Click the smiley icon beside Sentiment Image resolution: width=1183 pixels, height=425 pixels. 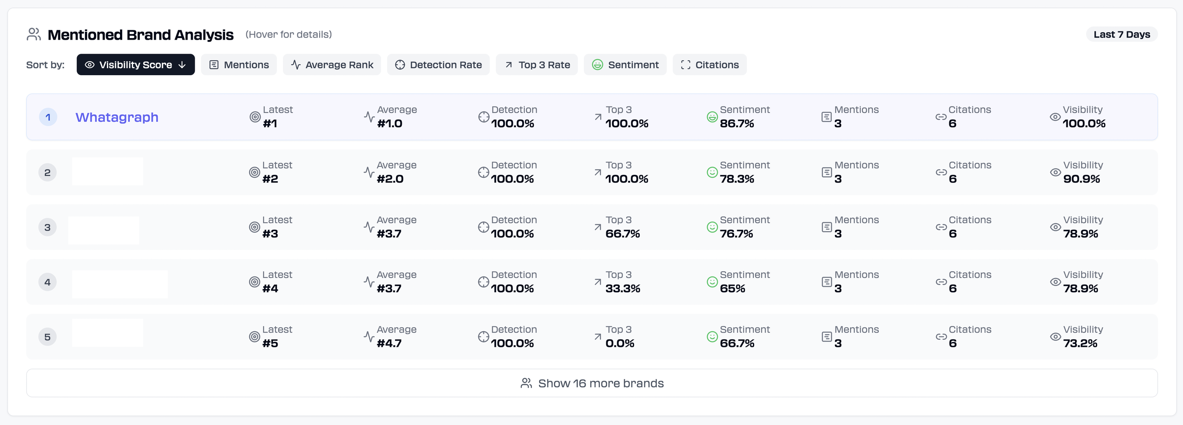(x=711, y=117)
